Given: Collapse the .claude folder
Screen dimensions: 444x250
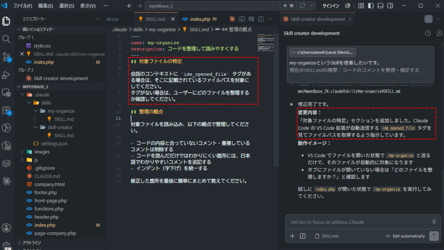Looking at the screenshot, I should tap(22, 95).
